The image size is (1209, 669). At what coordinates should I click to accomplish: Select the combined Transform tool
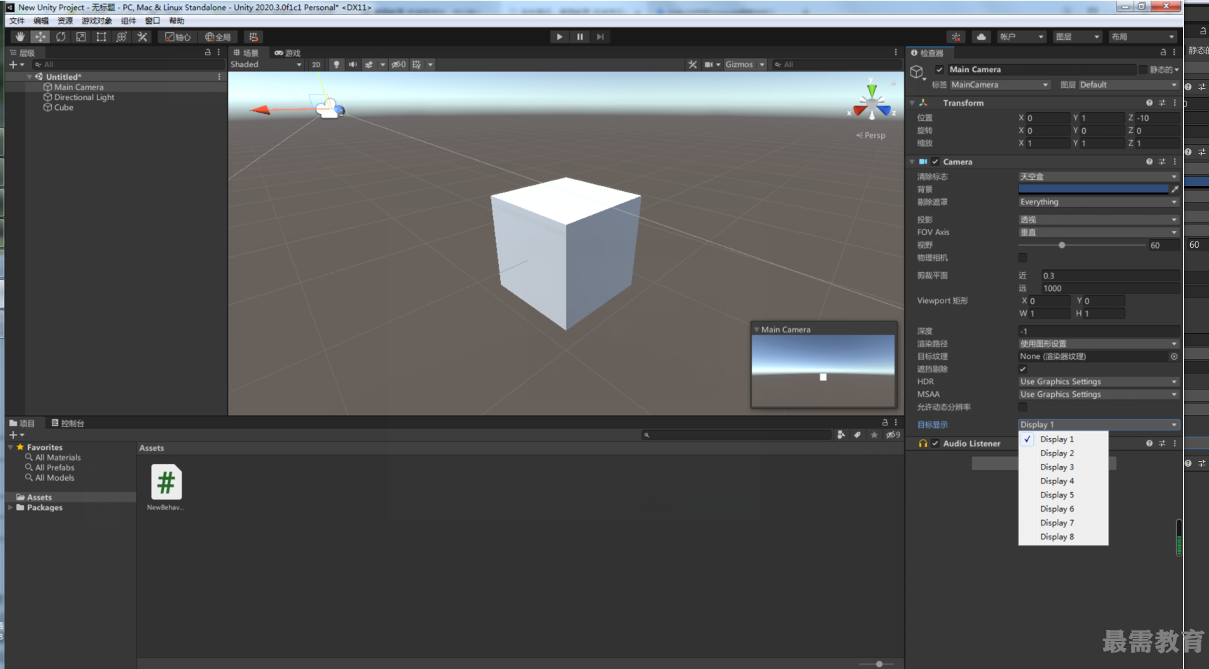[x=122, y=36]
